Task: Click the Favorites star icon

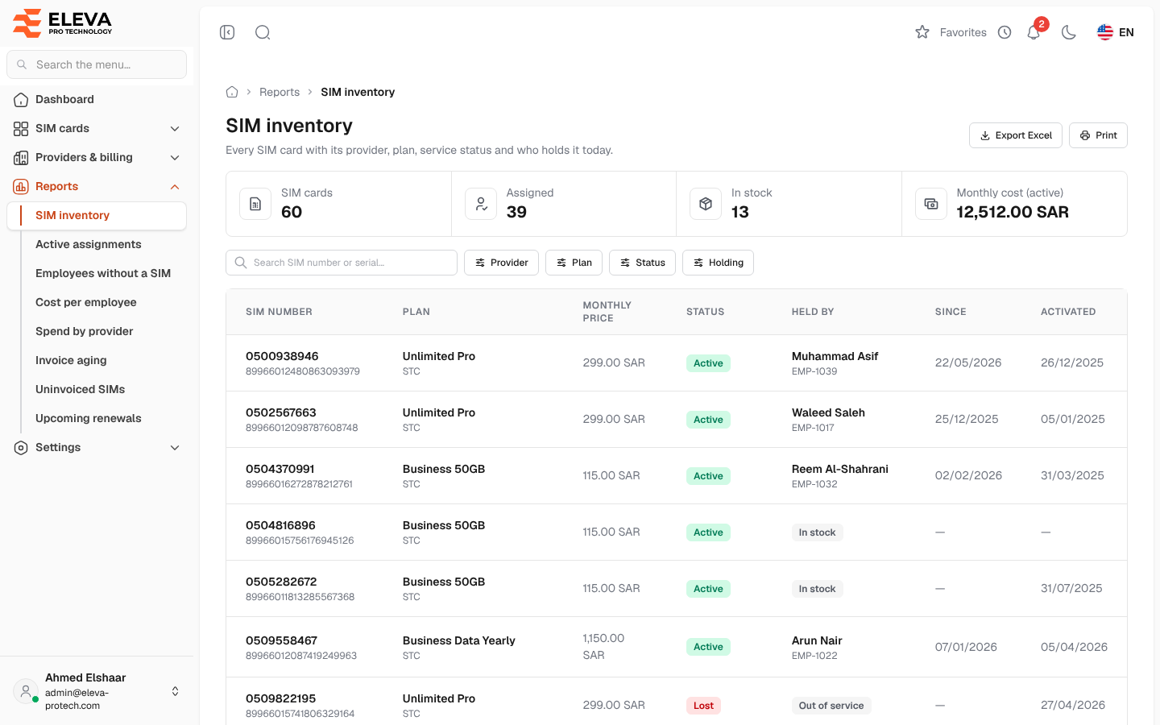Action: (922, 32)
